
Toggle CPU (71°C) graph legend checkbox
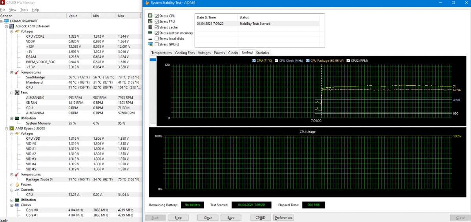tap(254, 61)
